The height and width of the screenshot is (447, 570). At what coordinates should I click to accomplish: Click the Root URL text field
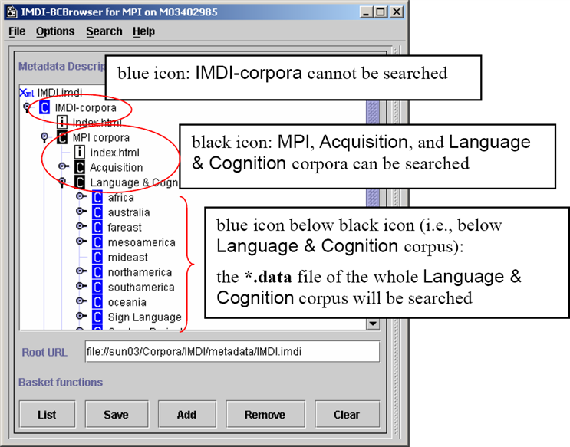(x=232, y=351)
